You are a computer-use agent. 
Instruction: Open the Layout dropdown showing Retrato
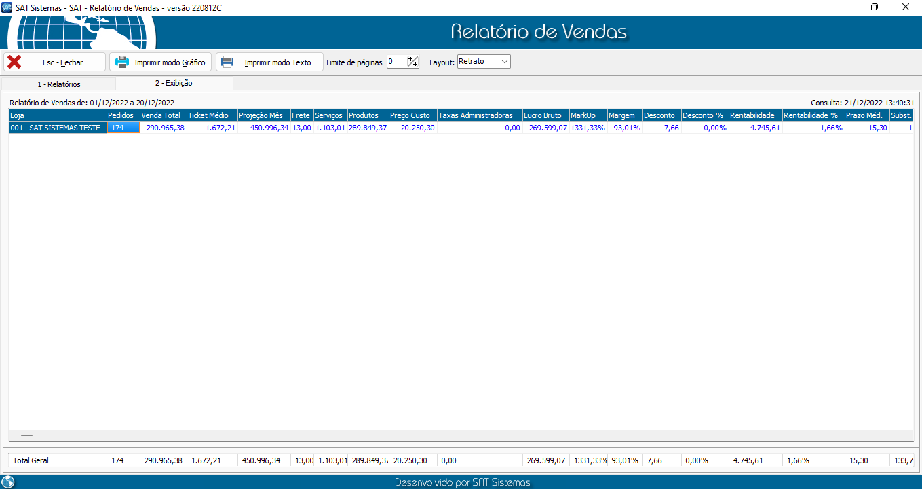[x=484, y=62]
